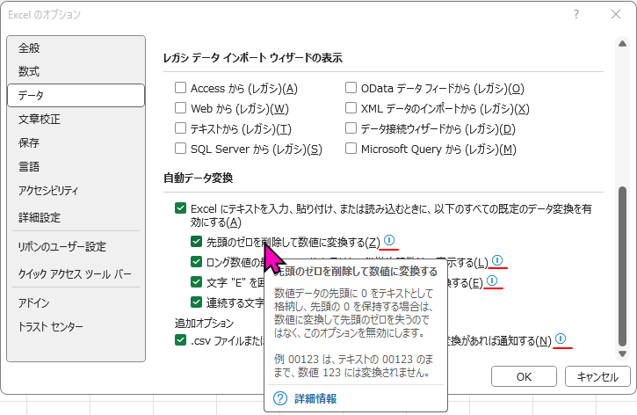Click info icon beside 通知する(N) option
Image resolution: width=637 pixels, height=415 pixels.
[x=561, y=339]
